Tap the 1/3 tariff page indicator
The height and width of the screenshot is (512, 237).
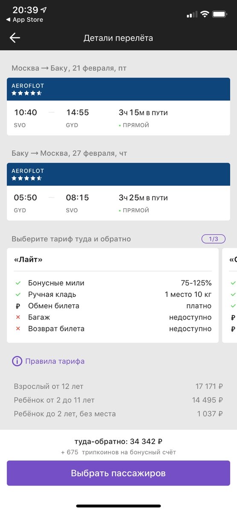tap(214, 239)
